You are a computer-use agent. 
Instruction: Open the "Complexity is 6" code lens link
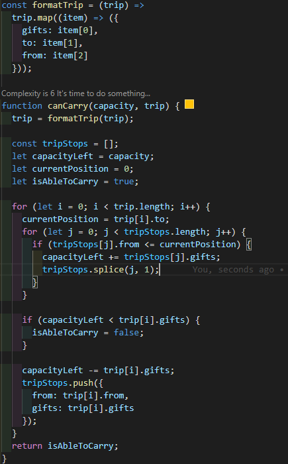click(x=75, y=93)
